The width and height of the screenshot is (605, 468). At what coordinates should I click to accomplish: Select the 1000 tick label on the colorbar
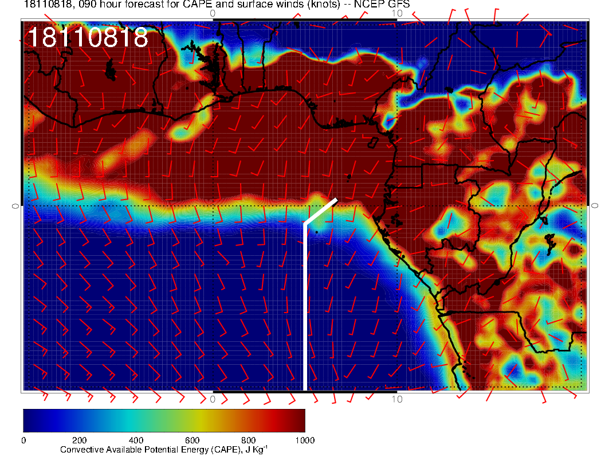pos(304,440)
